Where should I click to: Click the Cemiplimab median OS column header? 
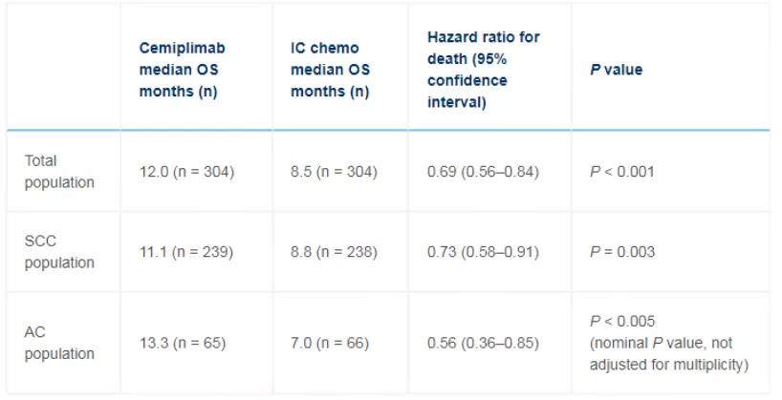183,69
